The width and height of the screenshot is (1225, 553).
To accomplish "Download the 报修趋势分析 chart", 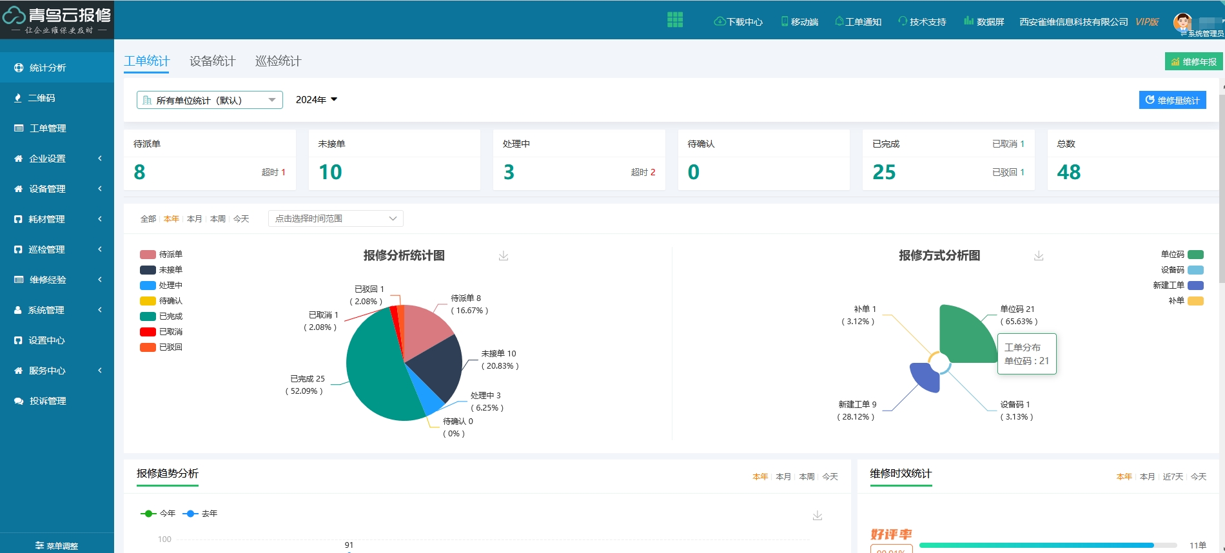I will (x=818, y=516).
